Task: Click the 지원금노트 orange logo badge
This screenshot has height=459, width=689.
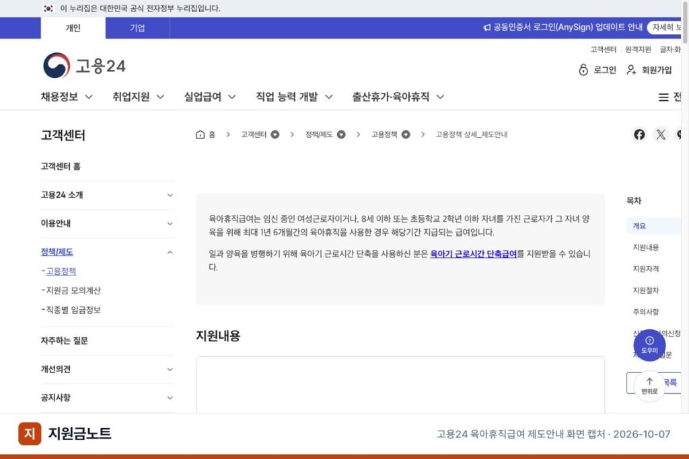Action: 30,433
